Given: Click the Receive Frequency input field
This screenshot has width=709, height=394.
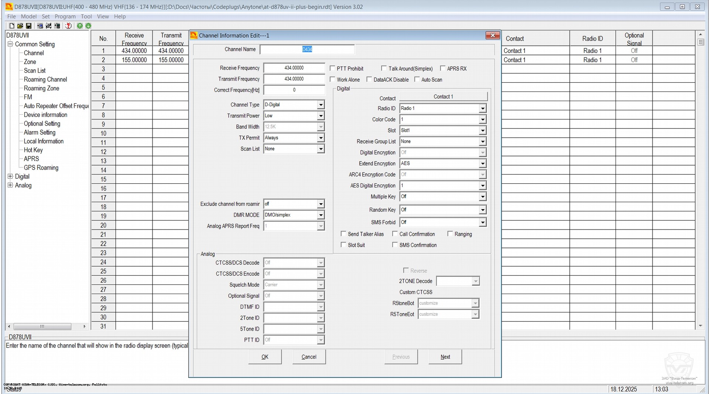Looking at the screenshot, I should (x=294, y=68).
